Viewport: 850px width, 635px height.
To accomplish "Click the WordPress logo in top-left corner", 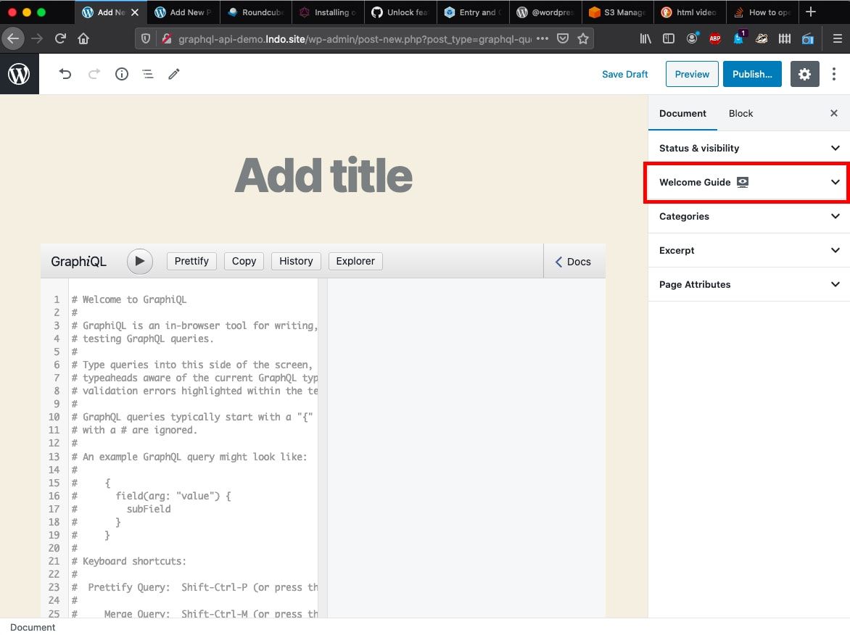I will (20, 73).
